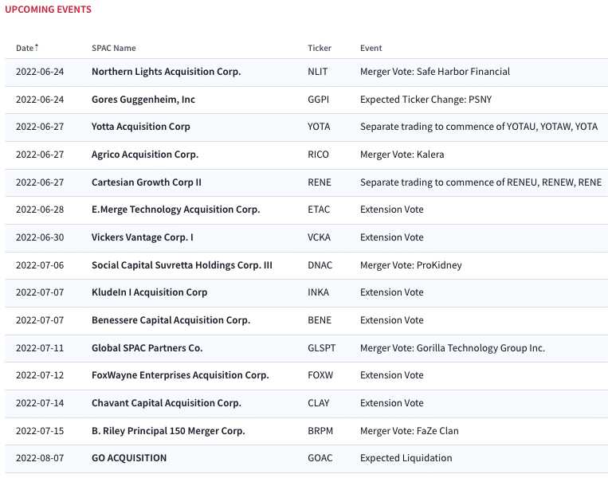The height and width of the screenshot is (478, 608).
Task: Click the Ticker column header
Action: tap(319, 48)
